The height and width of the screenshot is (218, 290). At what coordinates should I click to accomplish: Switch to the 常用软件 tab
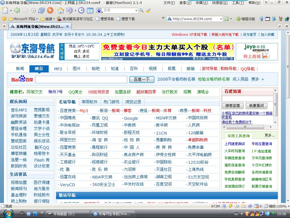pyautogui.click(x=89, y=102)
